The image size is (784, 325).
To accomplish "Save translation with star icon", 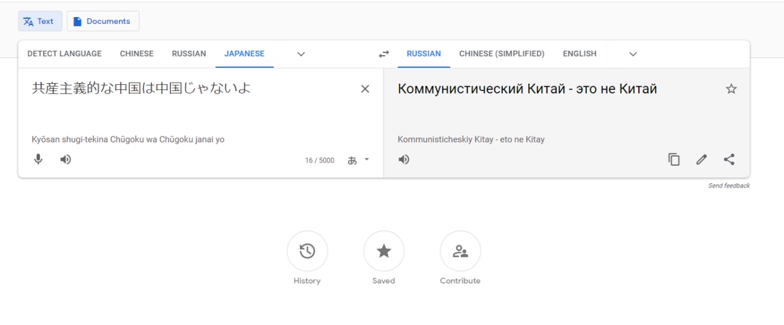I will coord(731,89).
